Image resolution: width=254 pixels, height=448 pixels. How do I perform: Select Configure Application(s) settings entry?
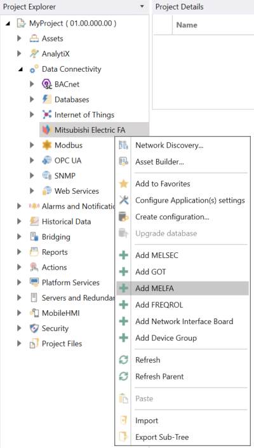183,200
